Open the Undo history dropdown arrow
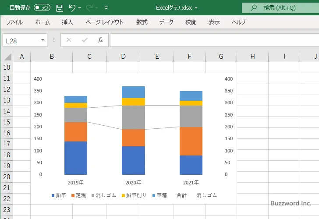This screenshot has height=219, width=319. point(80,8)
